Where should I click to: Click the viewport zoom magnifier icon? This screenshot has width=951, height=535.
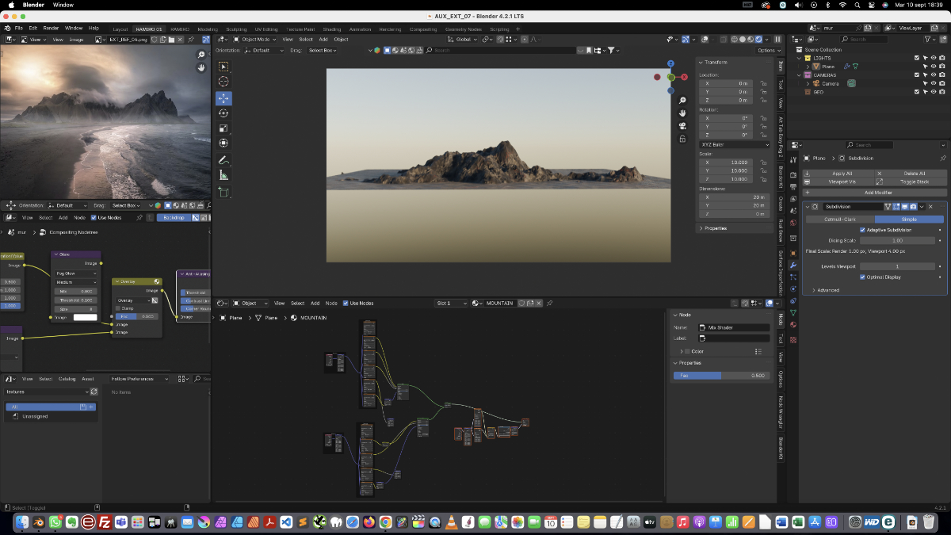[x=682, y=101]
